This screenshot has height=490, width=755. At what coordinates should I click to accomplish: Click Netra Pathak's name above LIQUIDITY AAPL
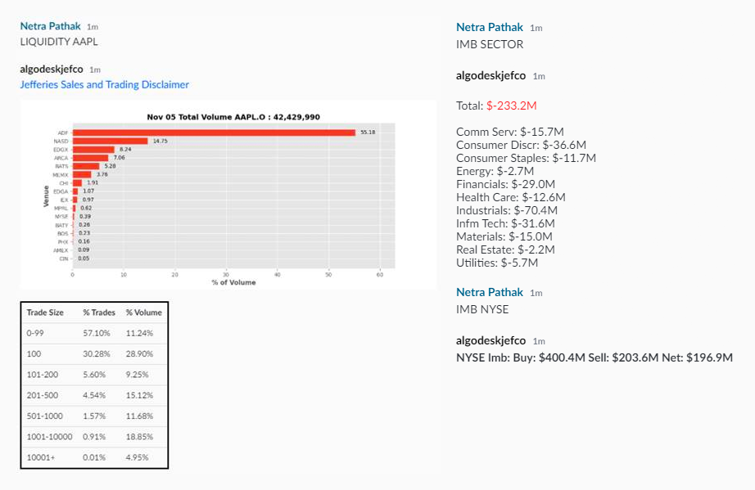pyautogui.click(x=50, y=26)
